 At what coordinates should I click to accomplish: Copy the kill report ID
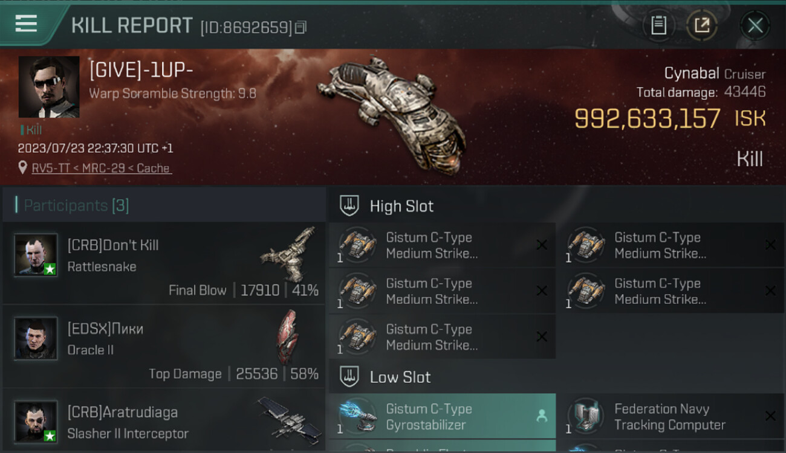301,27
